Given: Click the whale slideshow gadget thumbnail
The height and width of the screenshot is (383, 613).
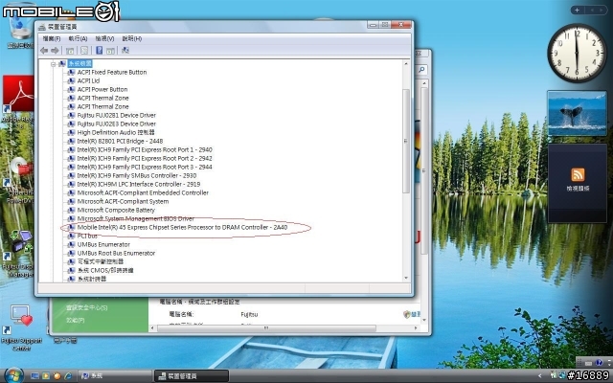Looking at the screenshot, I should tap(577, 113).
